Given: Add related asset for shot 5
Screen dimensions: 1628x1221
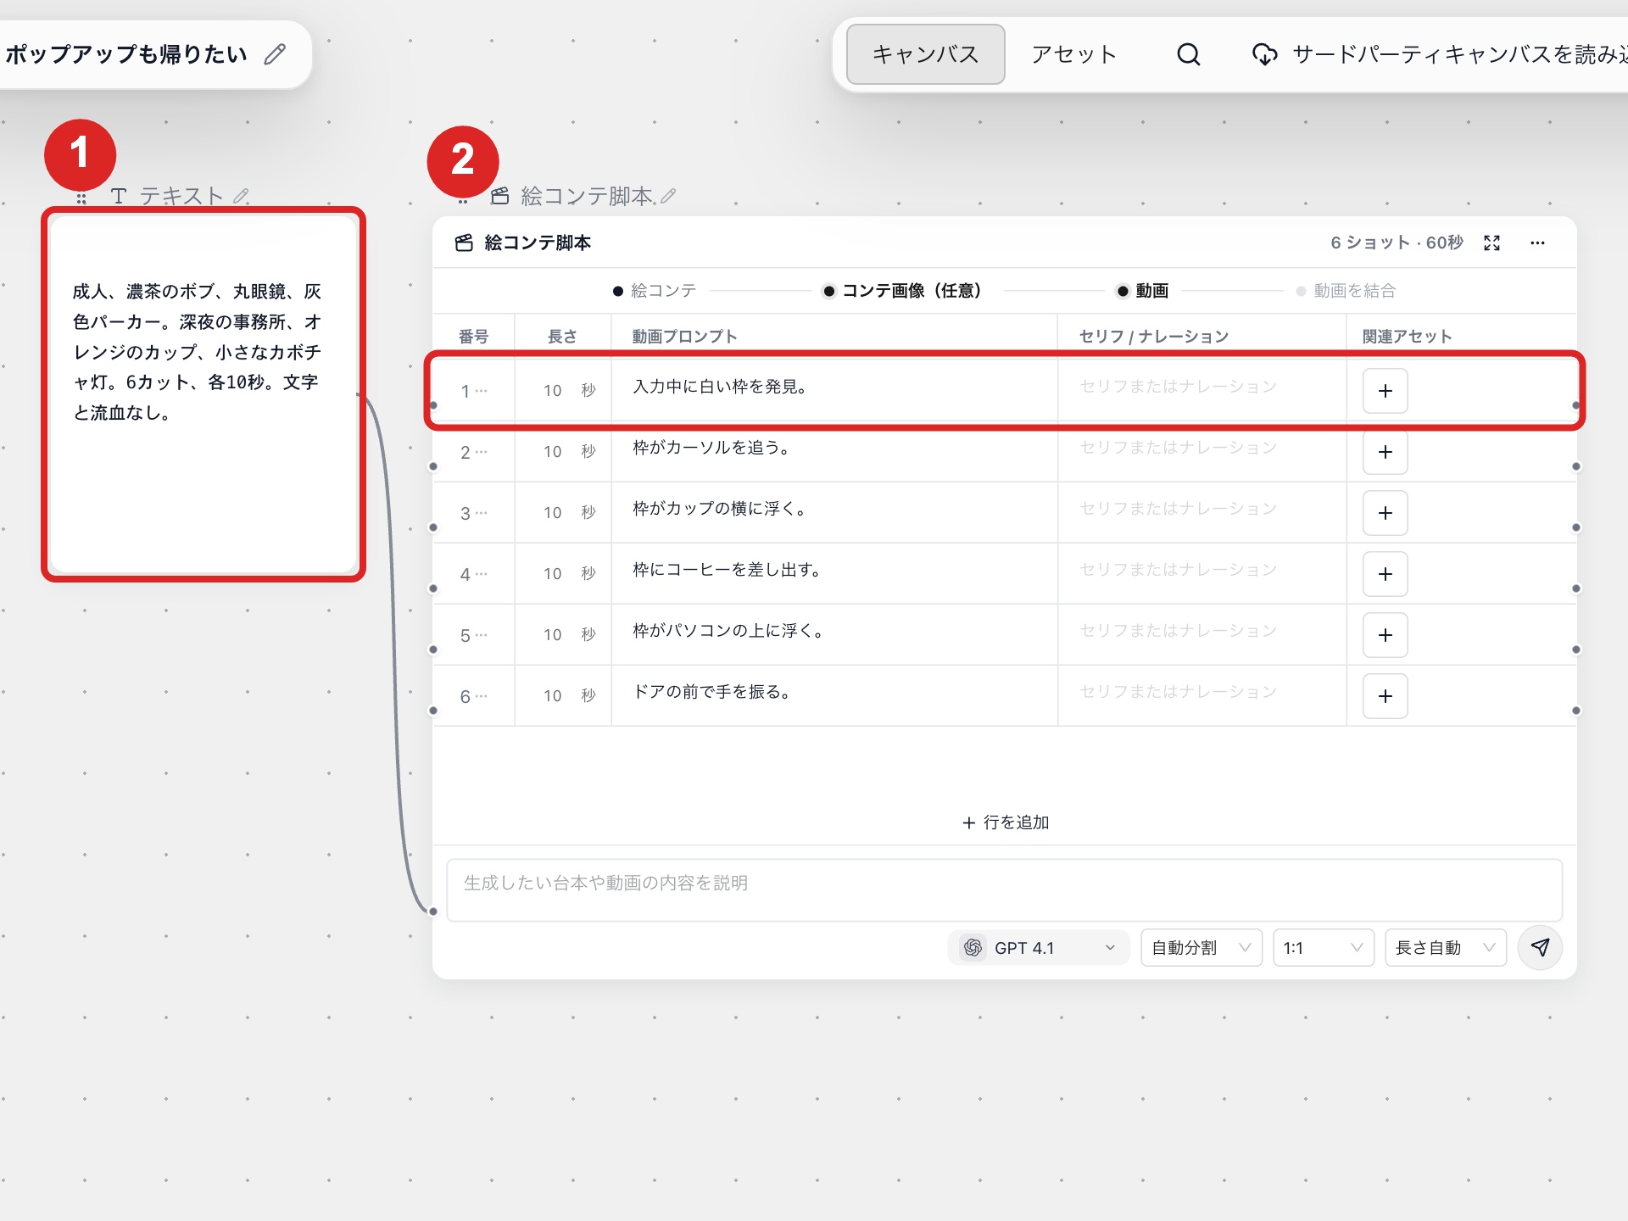Looking at the screenshot, I should click(1385, 635).
